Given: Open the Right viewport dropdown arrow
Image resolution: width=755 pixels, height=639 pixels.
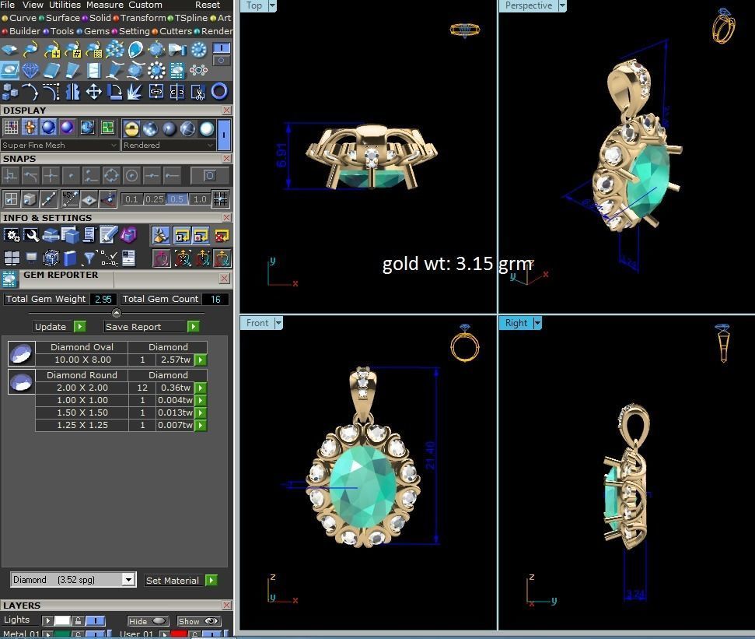Looking at the screenshot, I should click(x=537, y=323).
